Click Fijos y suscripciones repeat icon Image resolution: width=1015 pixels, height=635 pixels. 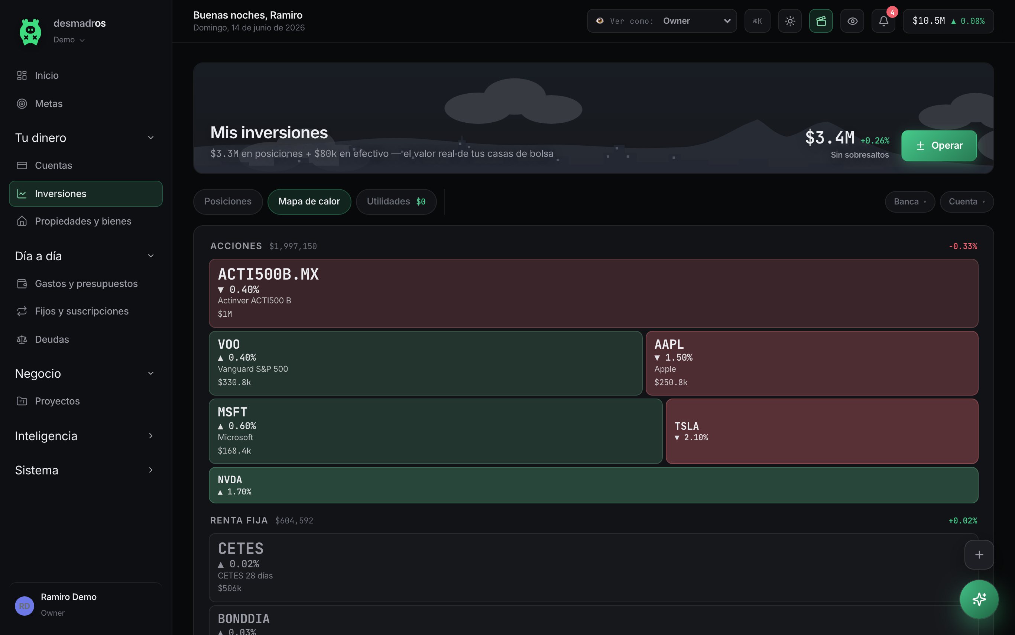(22, 311)
